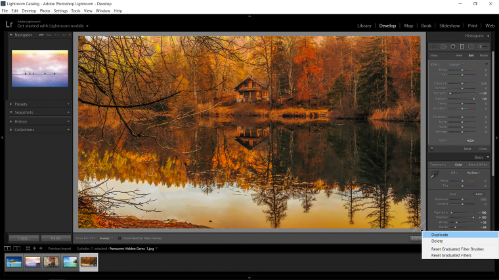Set navigator zoom to FILL
499x280 pixels.
[x=49, y=35]
